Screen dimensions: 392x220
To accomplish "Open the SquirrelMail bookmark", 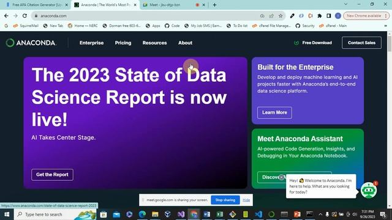I will click(x=26, y=26).
